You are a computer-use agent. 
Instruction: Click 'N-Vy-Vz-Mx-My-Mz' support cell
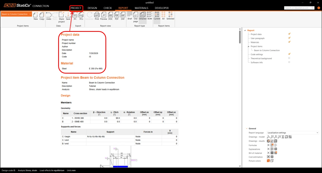pos(110,136)
